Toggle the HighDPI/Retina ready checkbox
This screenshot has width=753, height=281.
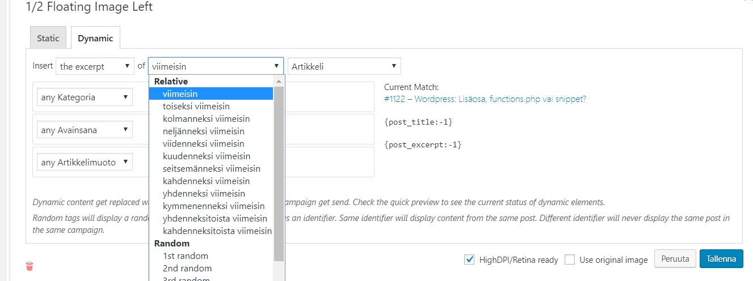click(x=469, y=259)
